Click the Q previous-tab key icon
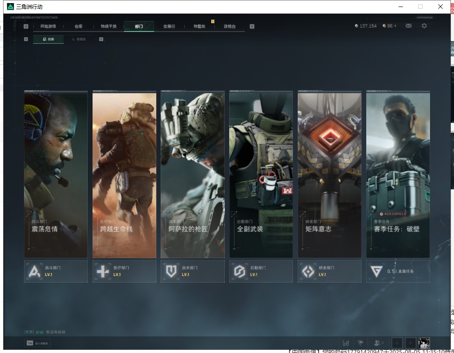The width and height of the screenshot is (454, 353). click(x=26, y=26)
